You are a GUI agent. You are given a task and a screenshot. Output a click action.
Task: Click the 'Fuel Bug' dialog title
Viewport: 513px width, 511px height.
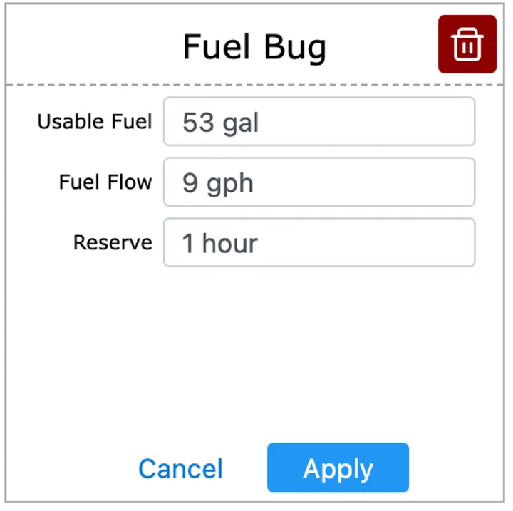[254, 47]
